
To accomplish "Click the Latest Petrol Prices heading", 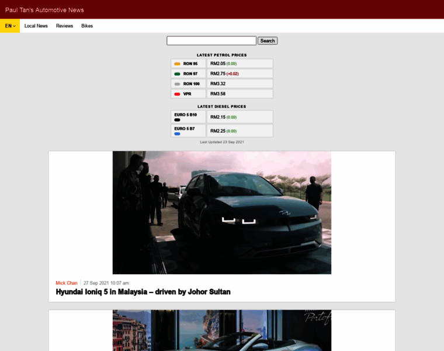I will tap(222, 55).
